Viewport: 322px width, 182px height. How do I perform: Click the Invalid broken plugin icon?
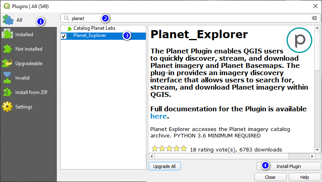7,78
